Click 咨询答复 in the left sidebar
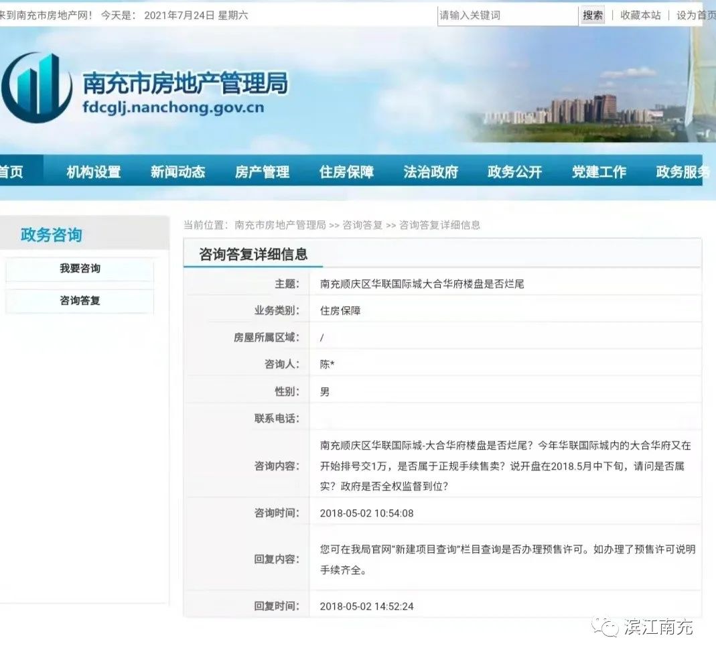The image size is (716, 658). [80, 301]
